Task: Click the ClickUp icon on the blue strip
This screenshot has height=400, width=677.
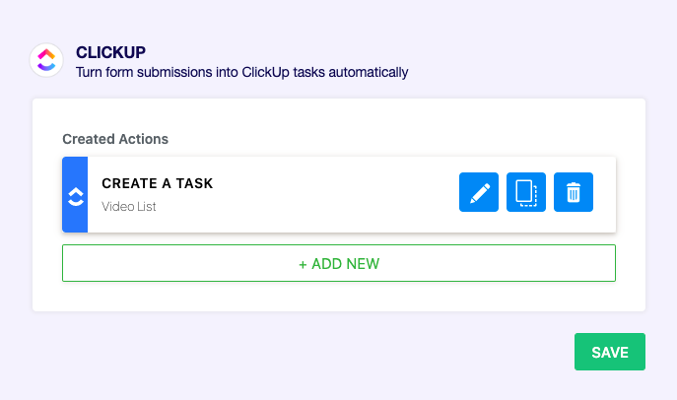Action: pyautogui.click(x=75, y=195)
